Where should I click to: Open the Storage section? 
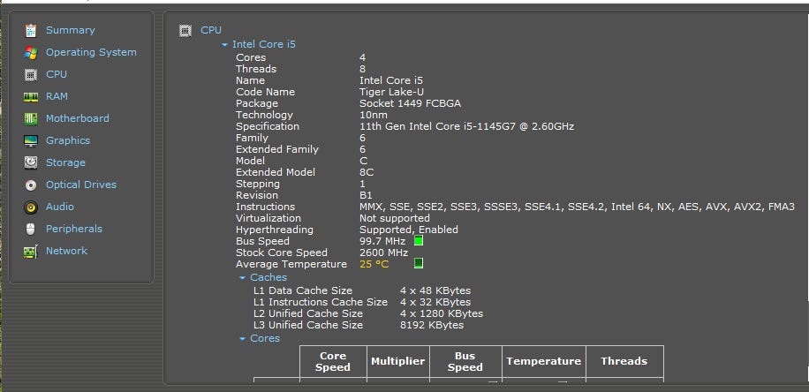point(65,162)
